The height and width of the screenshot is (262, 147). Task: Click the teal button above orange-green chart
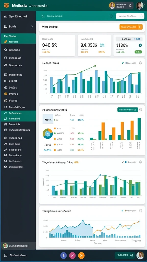click(x=128, y=110)
